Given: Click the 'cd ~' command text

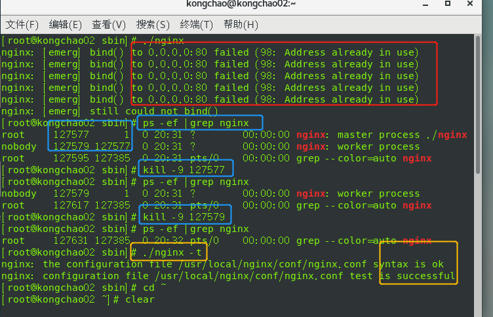Looking at the screenshot, I should 154,288.
